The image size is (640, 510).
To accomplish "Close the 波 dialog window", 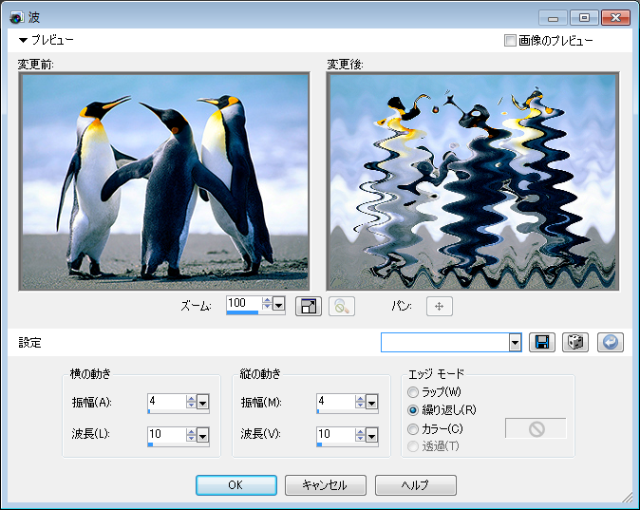I will (x=615, y=17).
